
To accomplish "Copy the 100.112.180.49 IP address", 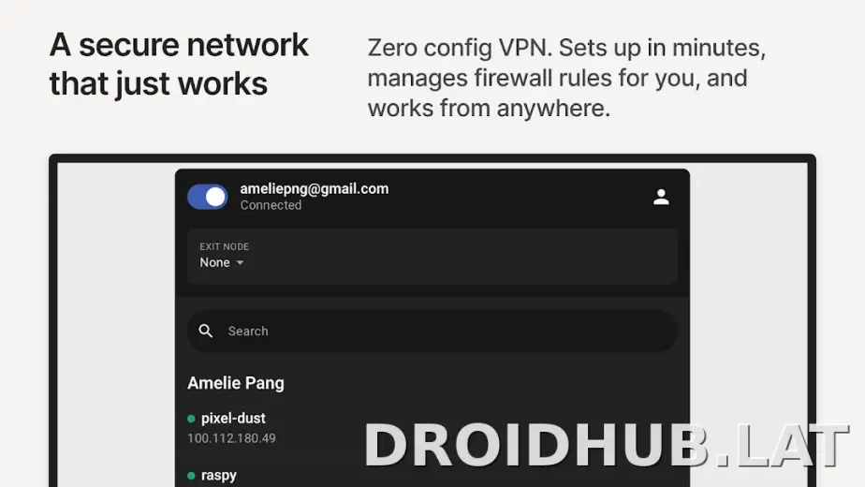I will [x=232, y=438].
